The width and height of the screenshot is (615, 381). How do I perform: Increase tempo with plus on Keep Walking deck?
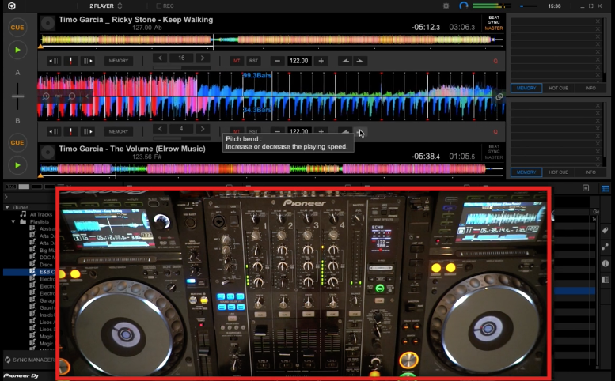[321, 61]
